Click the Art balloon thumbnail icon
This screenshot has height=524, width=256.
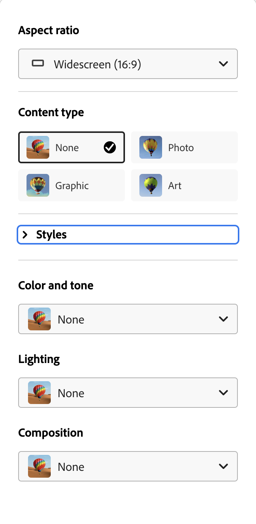pos(151,185)
